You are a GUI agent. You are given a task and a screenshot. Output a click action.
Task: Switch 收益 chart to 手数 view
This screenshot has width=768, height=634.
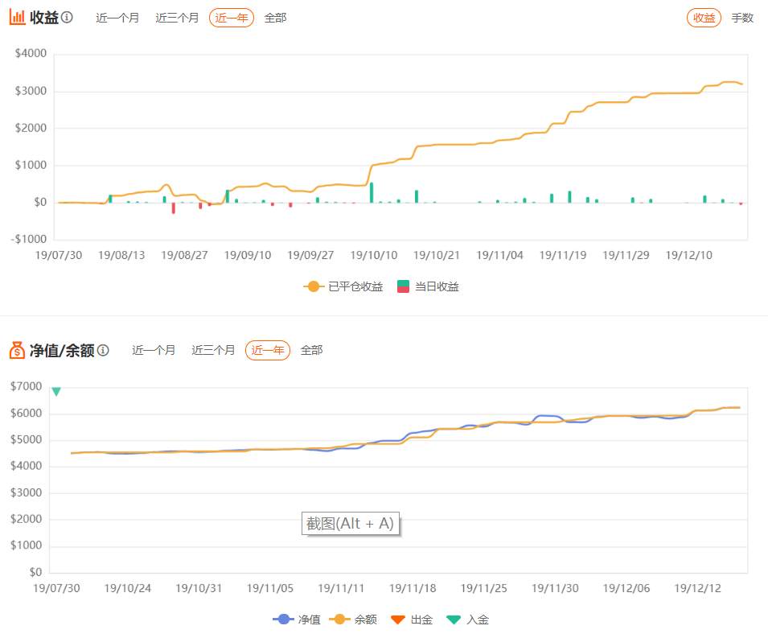(742, 19)
